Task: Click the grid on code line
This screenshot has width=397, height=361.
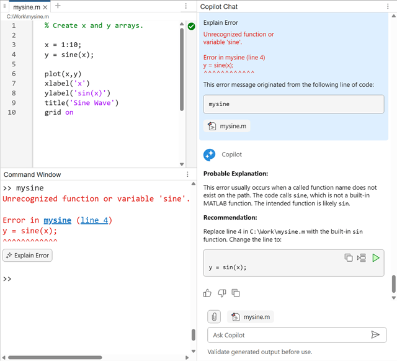Action: [59, 112]
